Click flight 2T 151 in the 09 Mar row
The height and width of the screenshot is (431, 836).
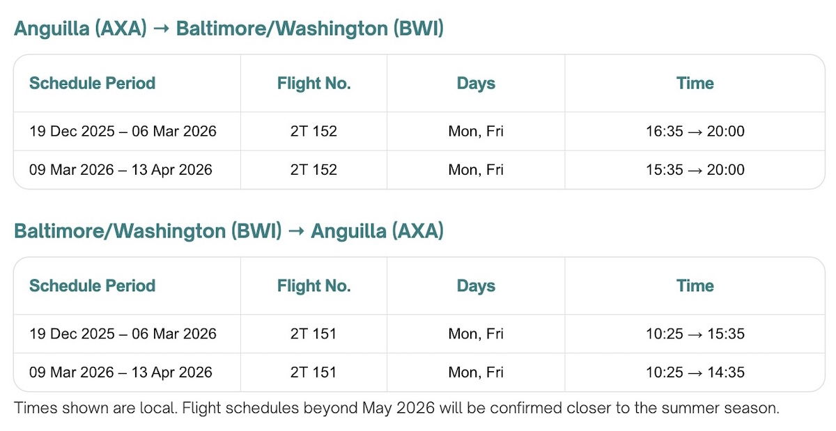point(313,373)
